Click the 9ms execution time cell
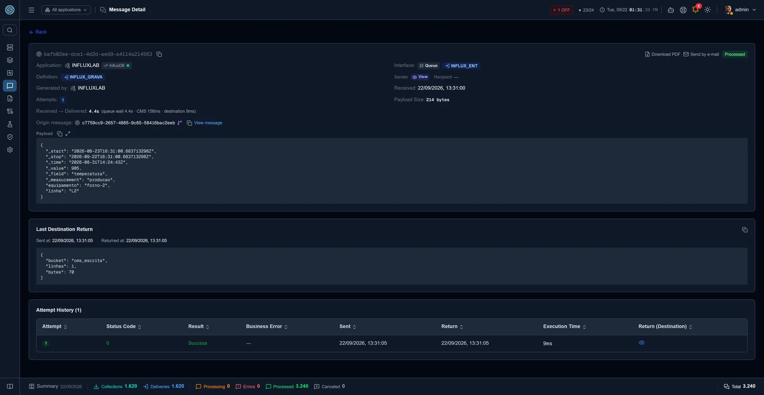The height and width of the screenshot is (395, 764). coord(548,343)
